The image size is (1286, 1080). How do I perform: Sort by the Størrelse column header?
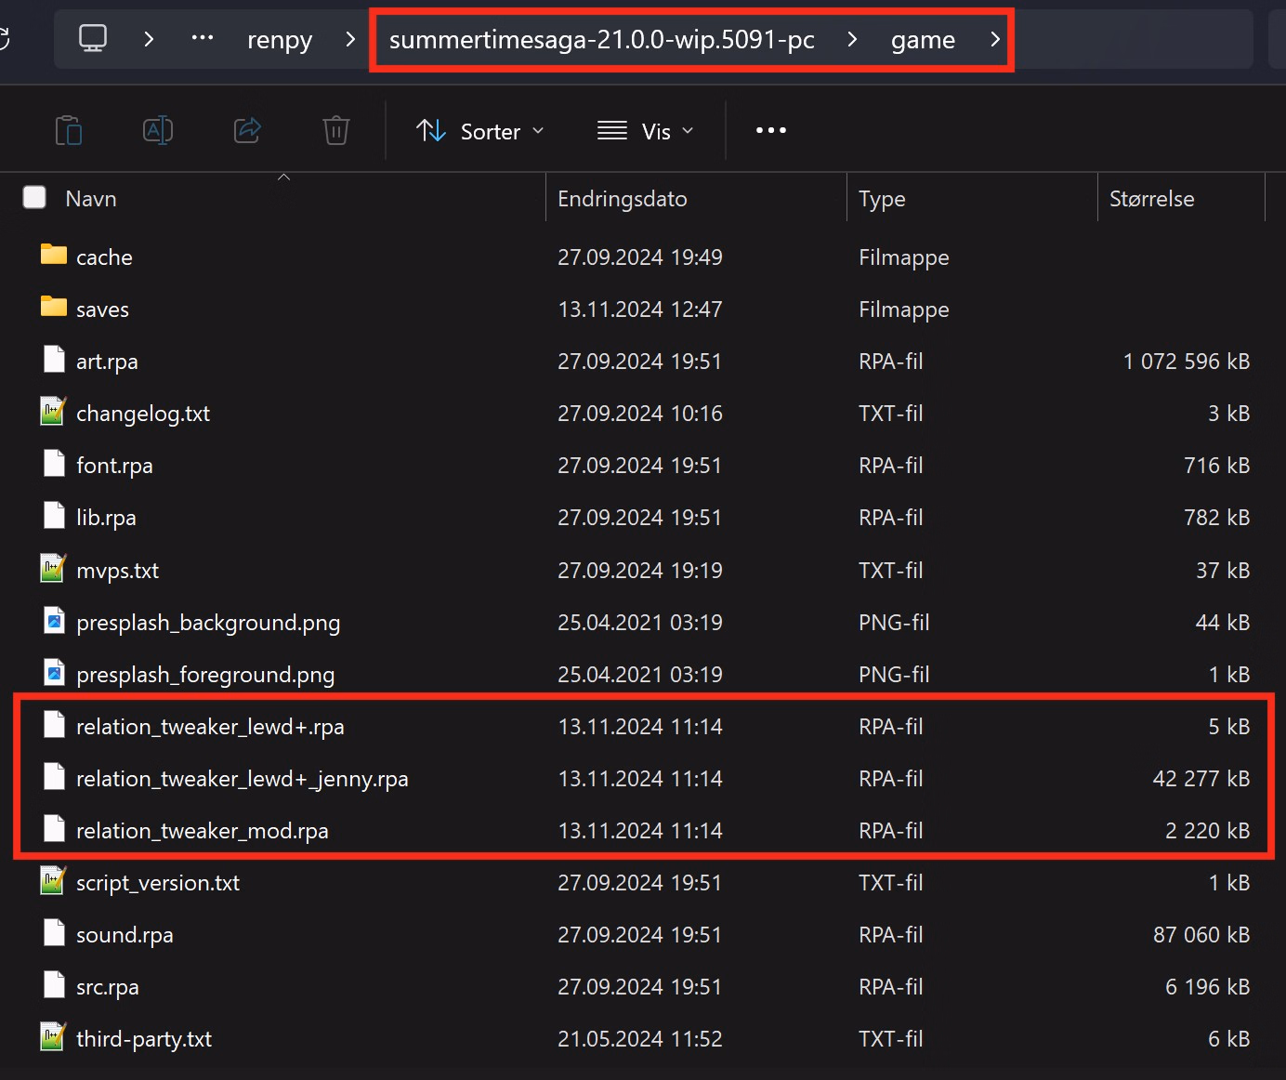[x=1151, y=198]
